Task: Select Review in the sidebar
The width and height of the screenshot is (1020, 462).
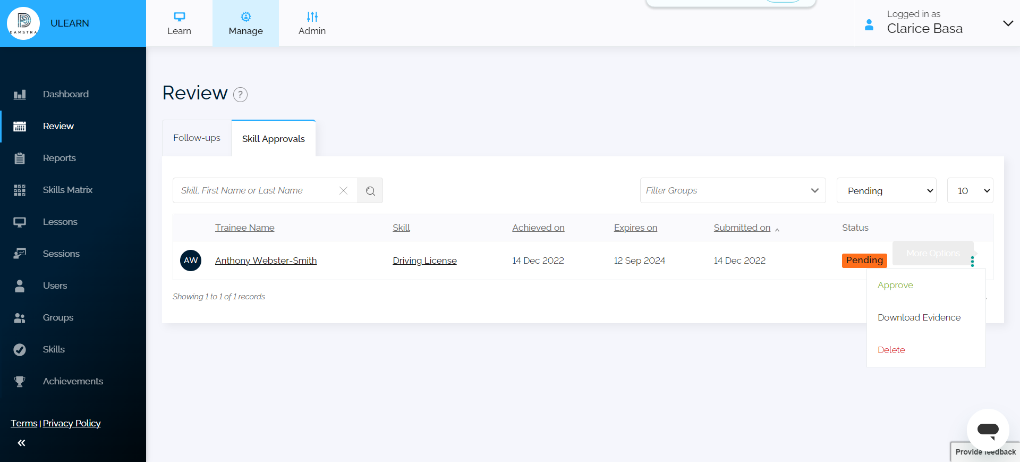Action: pyautogui.click(x=58, y=126)
